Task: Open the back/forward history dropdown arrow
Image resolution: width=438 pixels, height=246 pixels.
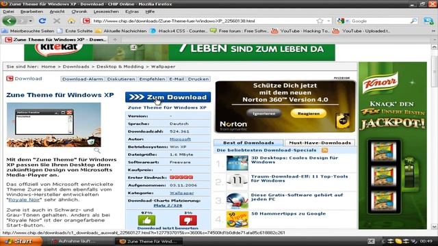Action: click(x=30, y=21)
